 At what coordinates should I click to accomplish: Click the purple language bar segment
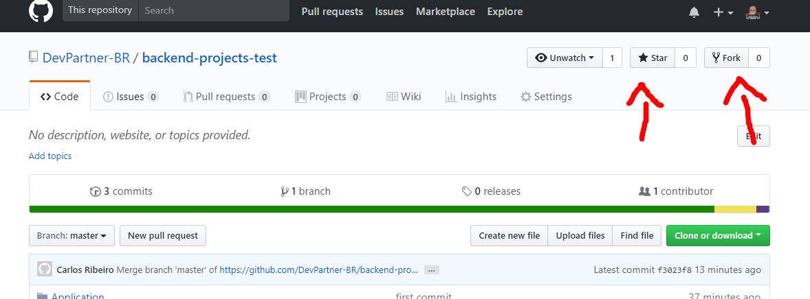click(x=763, y=209)
